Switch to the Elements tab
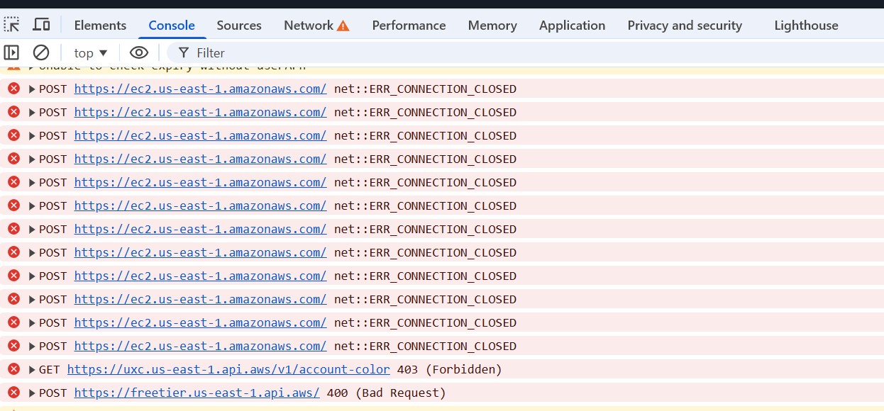884x411 pixels. click(100, 25)
